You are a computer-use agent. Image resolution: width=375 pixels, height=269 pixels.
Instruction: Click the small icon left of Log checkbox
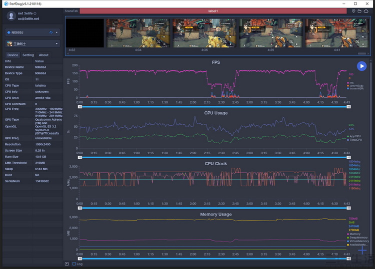point(66,264)
